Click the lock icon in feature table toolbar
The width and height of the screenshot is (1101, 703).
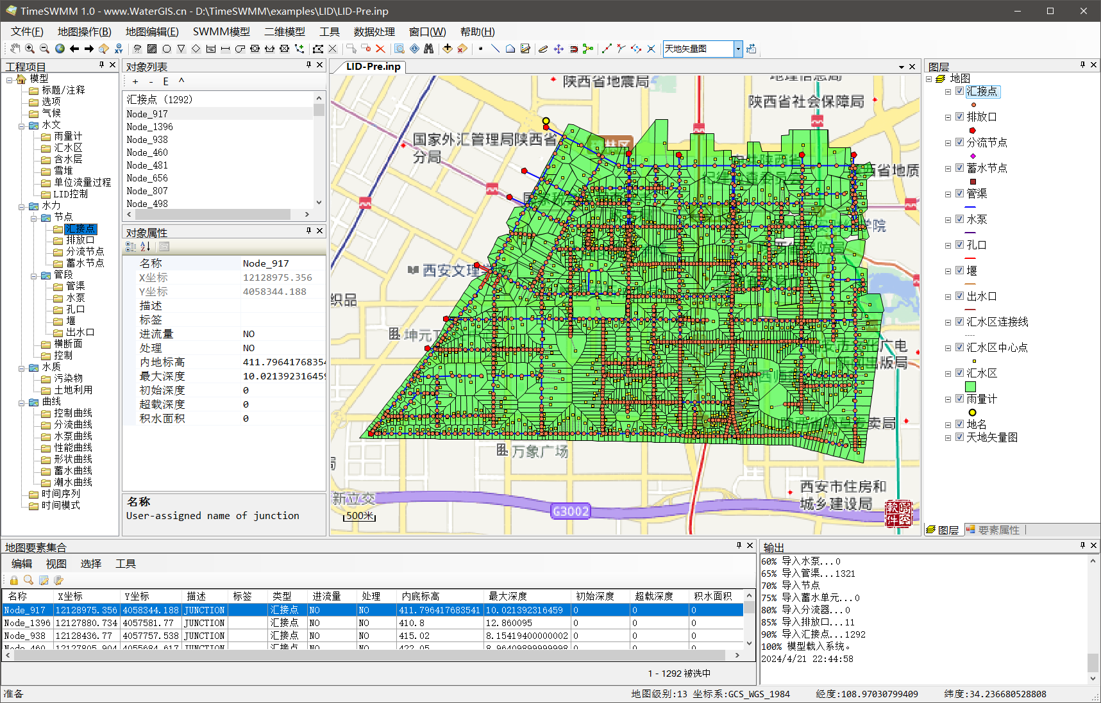pos(13,580)
